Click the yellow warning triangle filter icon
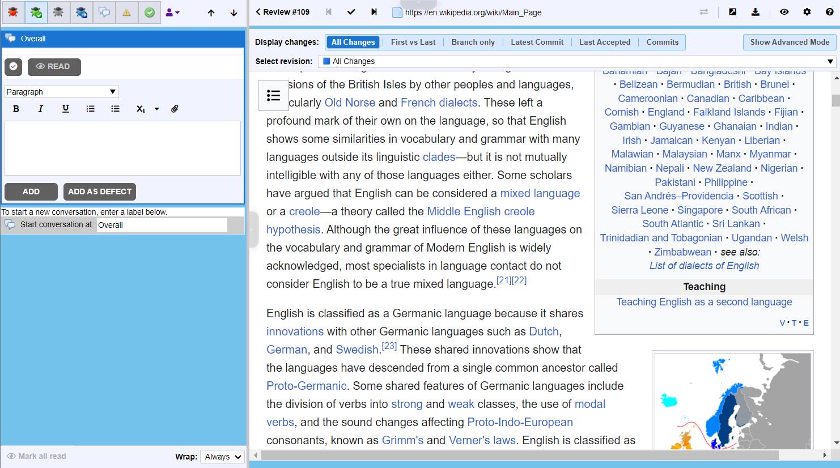The image size is (840, 468). 126,12
